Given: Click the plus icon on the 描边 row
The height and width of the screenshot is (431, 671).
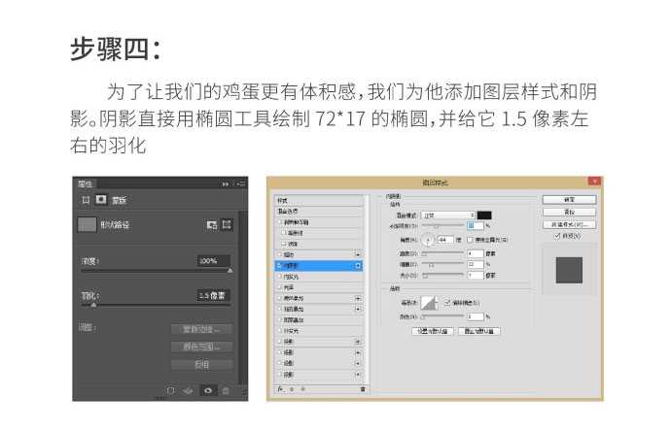Looking at the screenshot, I should tap(358, 254).
